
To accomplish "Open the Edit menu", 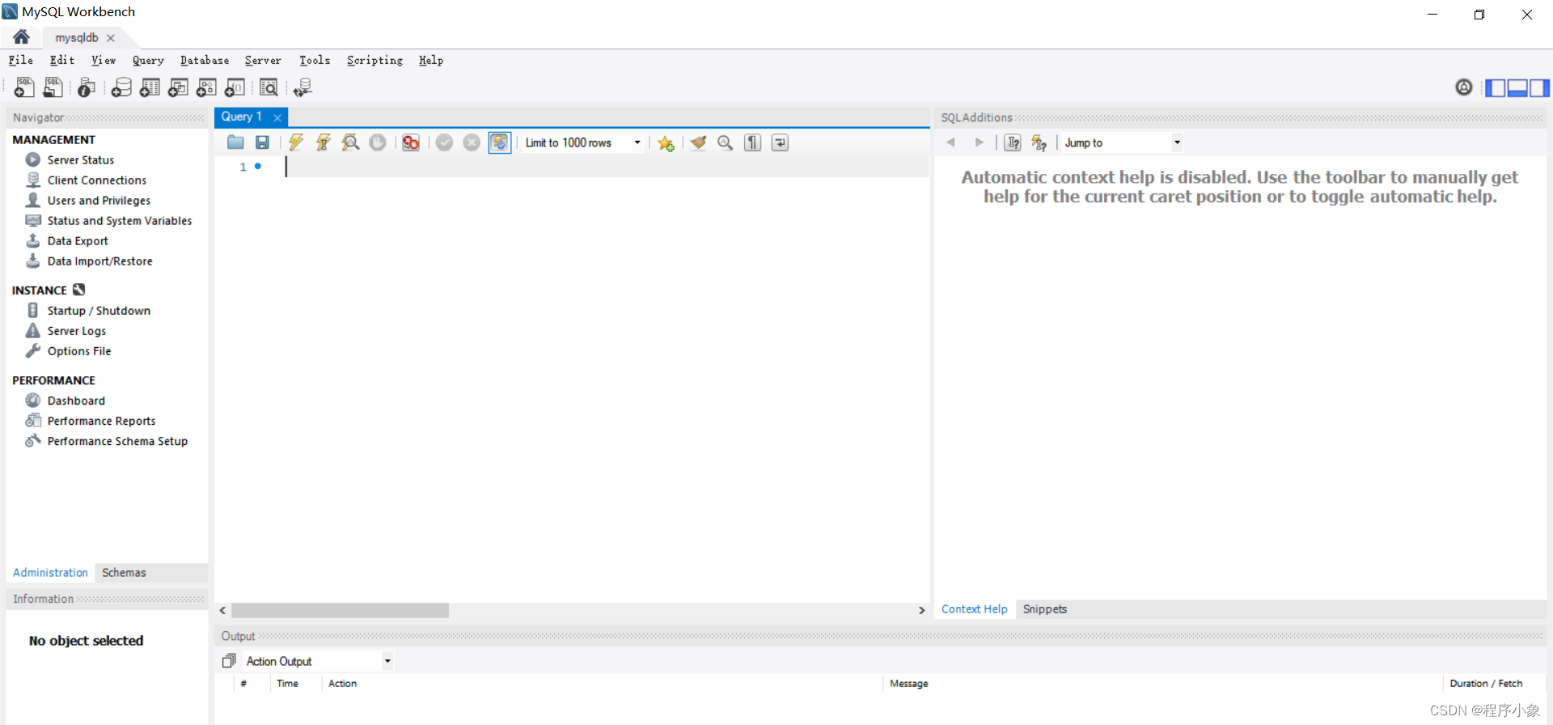I will coord(62,60).
